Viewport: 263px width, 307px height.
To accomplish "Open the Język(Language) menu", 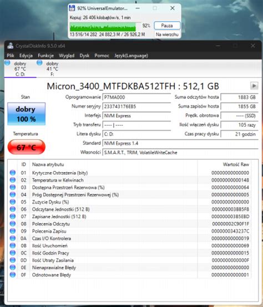I will click(x=131, y=56).
